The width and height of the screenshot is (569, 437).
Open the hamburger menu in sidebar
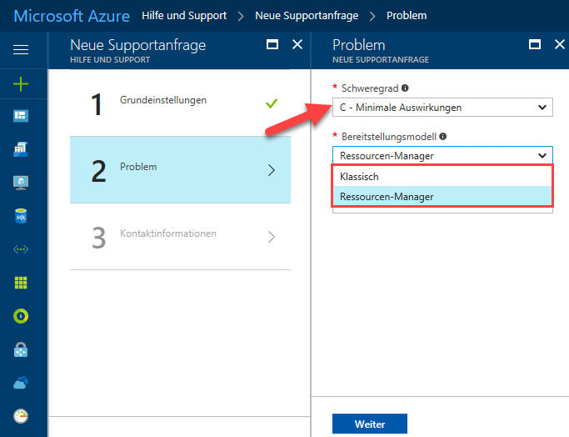pos(21,49)
